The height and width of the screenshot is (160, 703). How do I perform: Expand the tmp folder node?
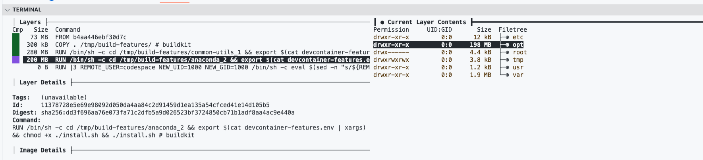point(507,60)
